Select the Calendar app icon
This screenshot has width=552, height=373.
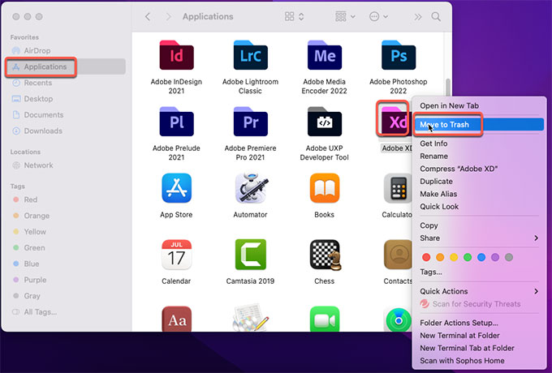[176, 255]
